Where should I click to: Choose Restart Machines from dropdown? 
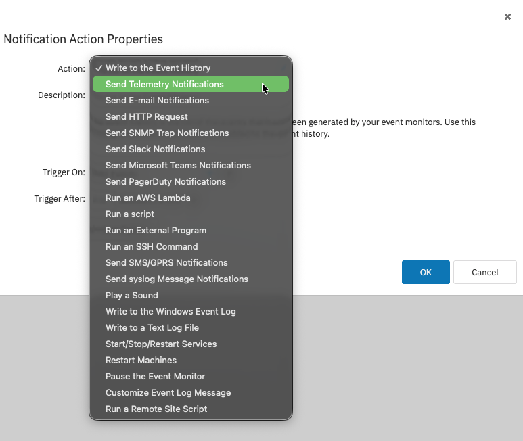141,361
